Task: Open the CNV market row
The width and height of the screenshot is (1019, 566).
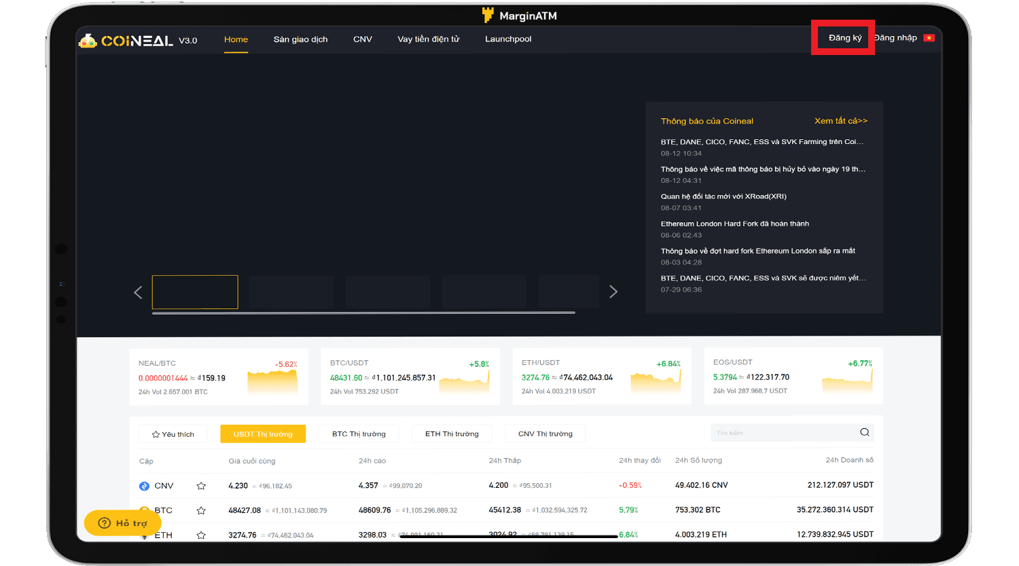Action: 506,486
